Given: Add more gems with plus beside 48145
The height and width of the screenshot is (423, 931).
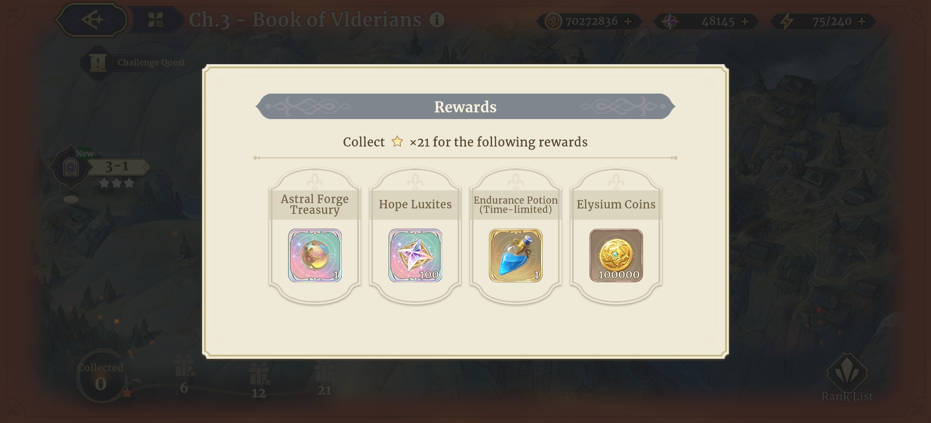Looking at the screenshot, I should (x=745, y=22).
